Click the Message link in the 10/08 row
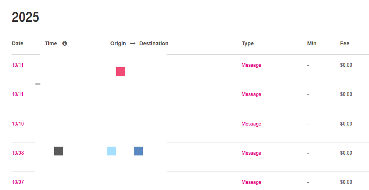The image size is (369, 190). 251,153
